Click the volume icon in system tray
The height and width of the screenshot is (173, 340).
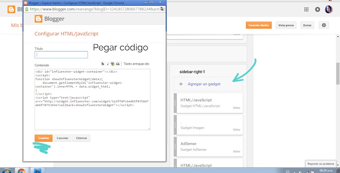point(300,172)
